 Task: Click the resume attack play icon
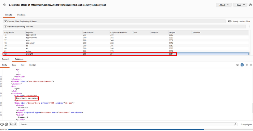[x=250, y=5]
